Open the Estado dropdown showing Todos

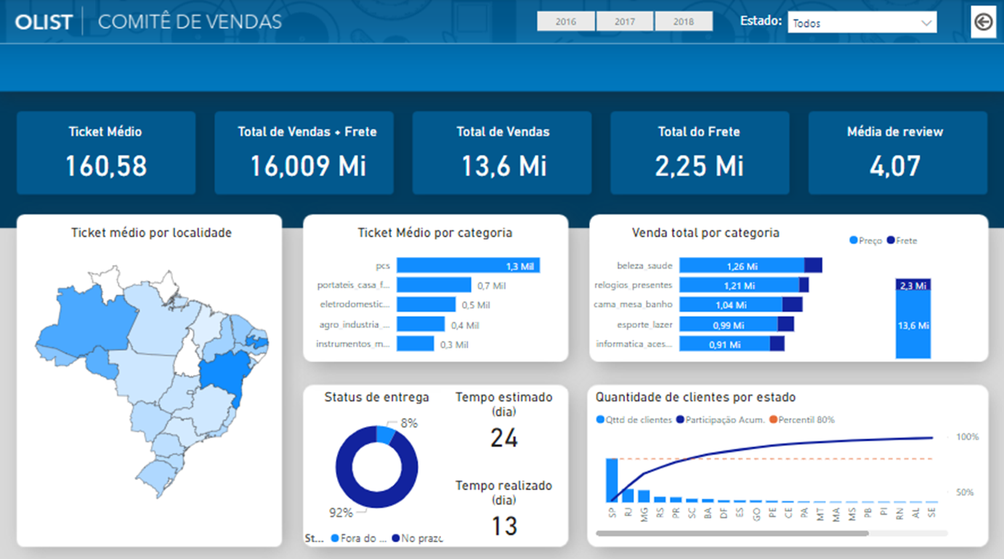pos(861,22)
